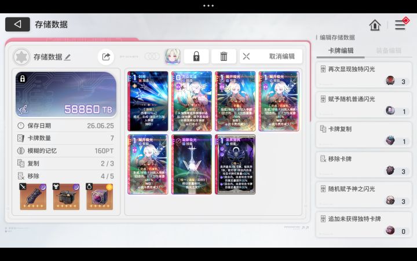
Task: Edit the 存储数据 name pencil icon
Action: coord(68,57)
